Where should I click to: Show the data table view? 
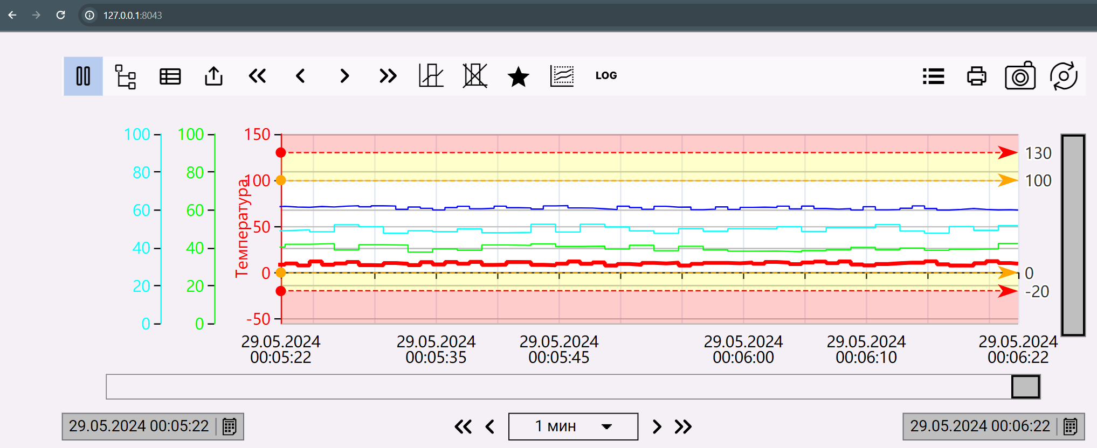pos(170,76)
